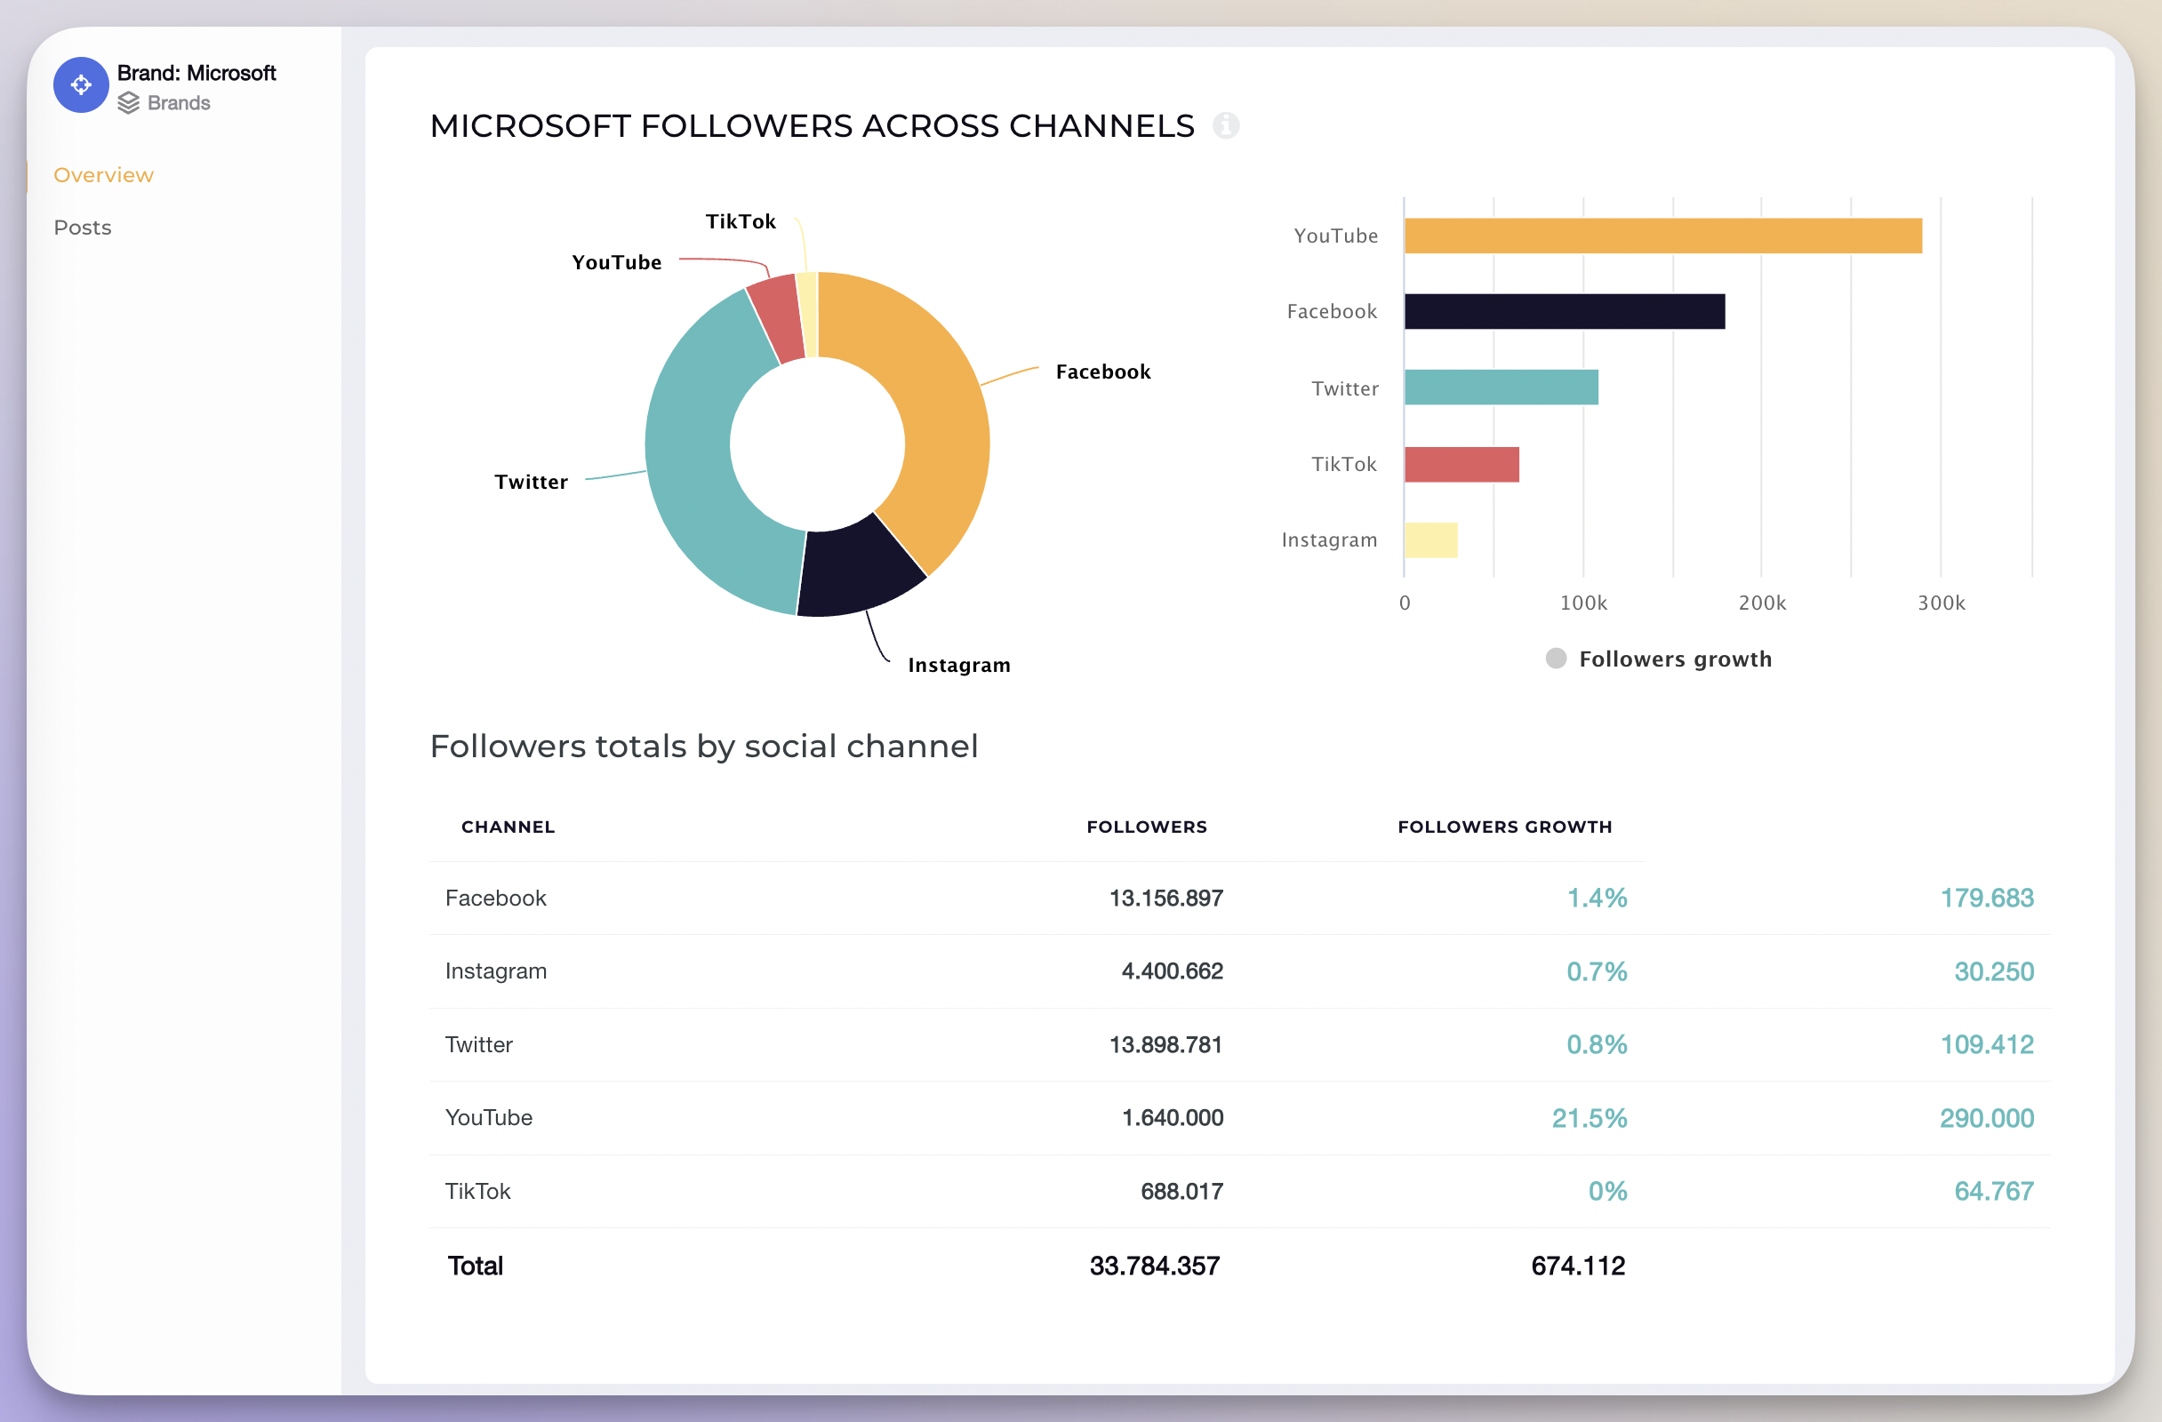
Task: Click the orange YouTube bar
Action: point(1662,236)
